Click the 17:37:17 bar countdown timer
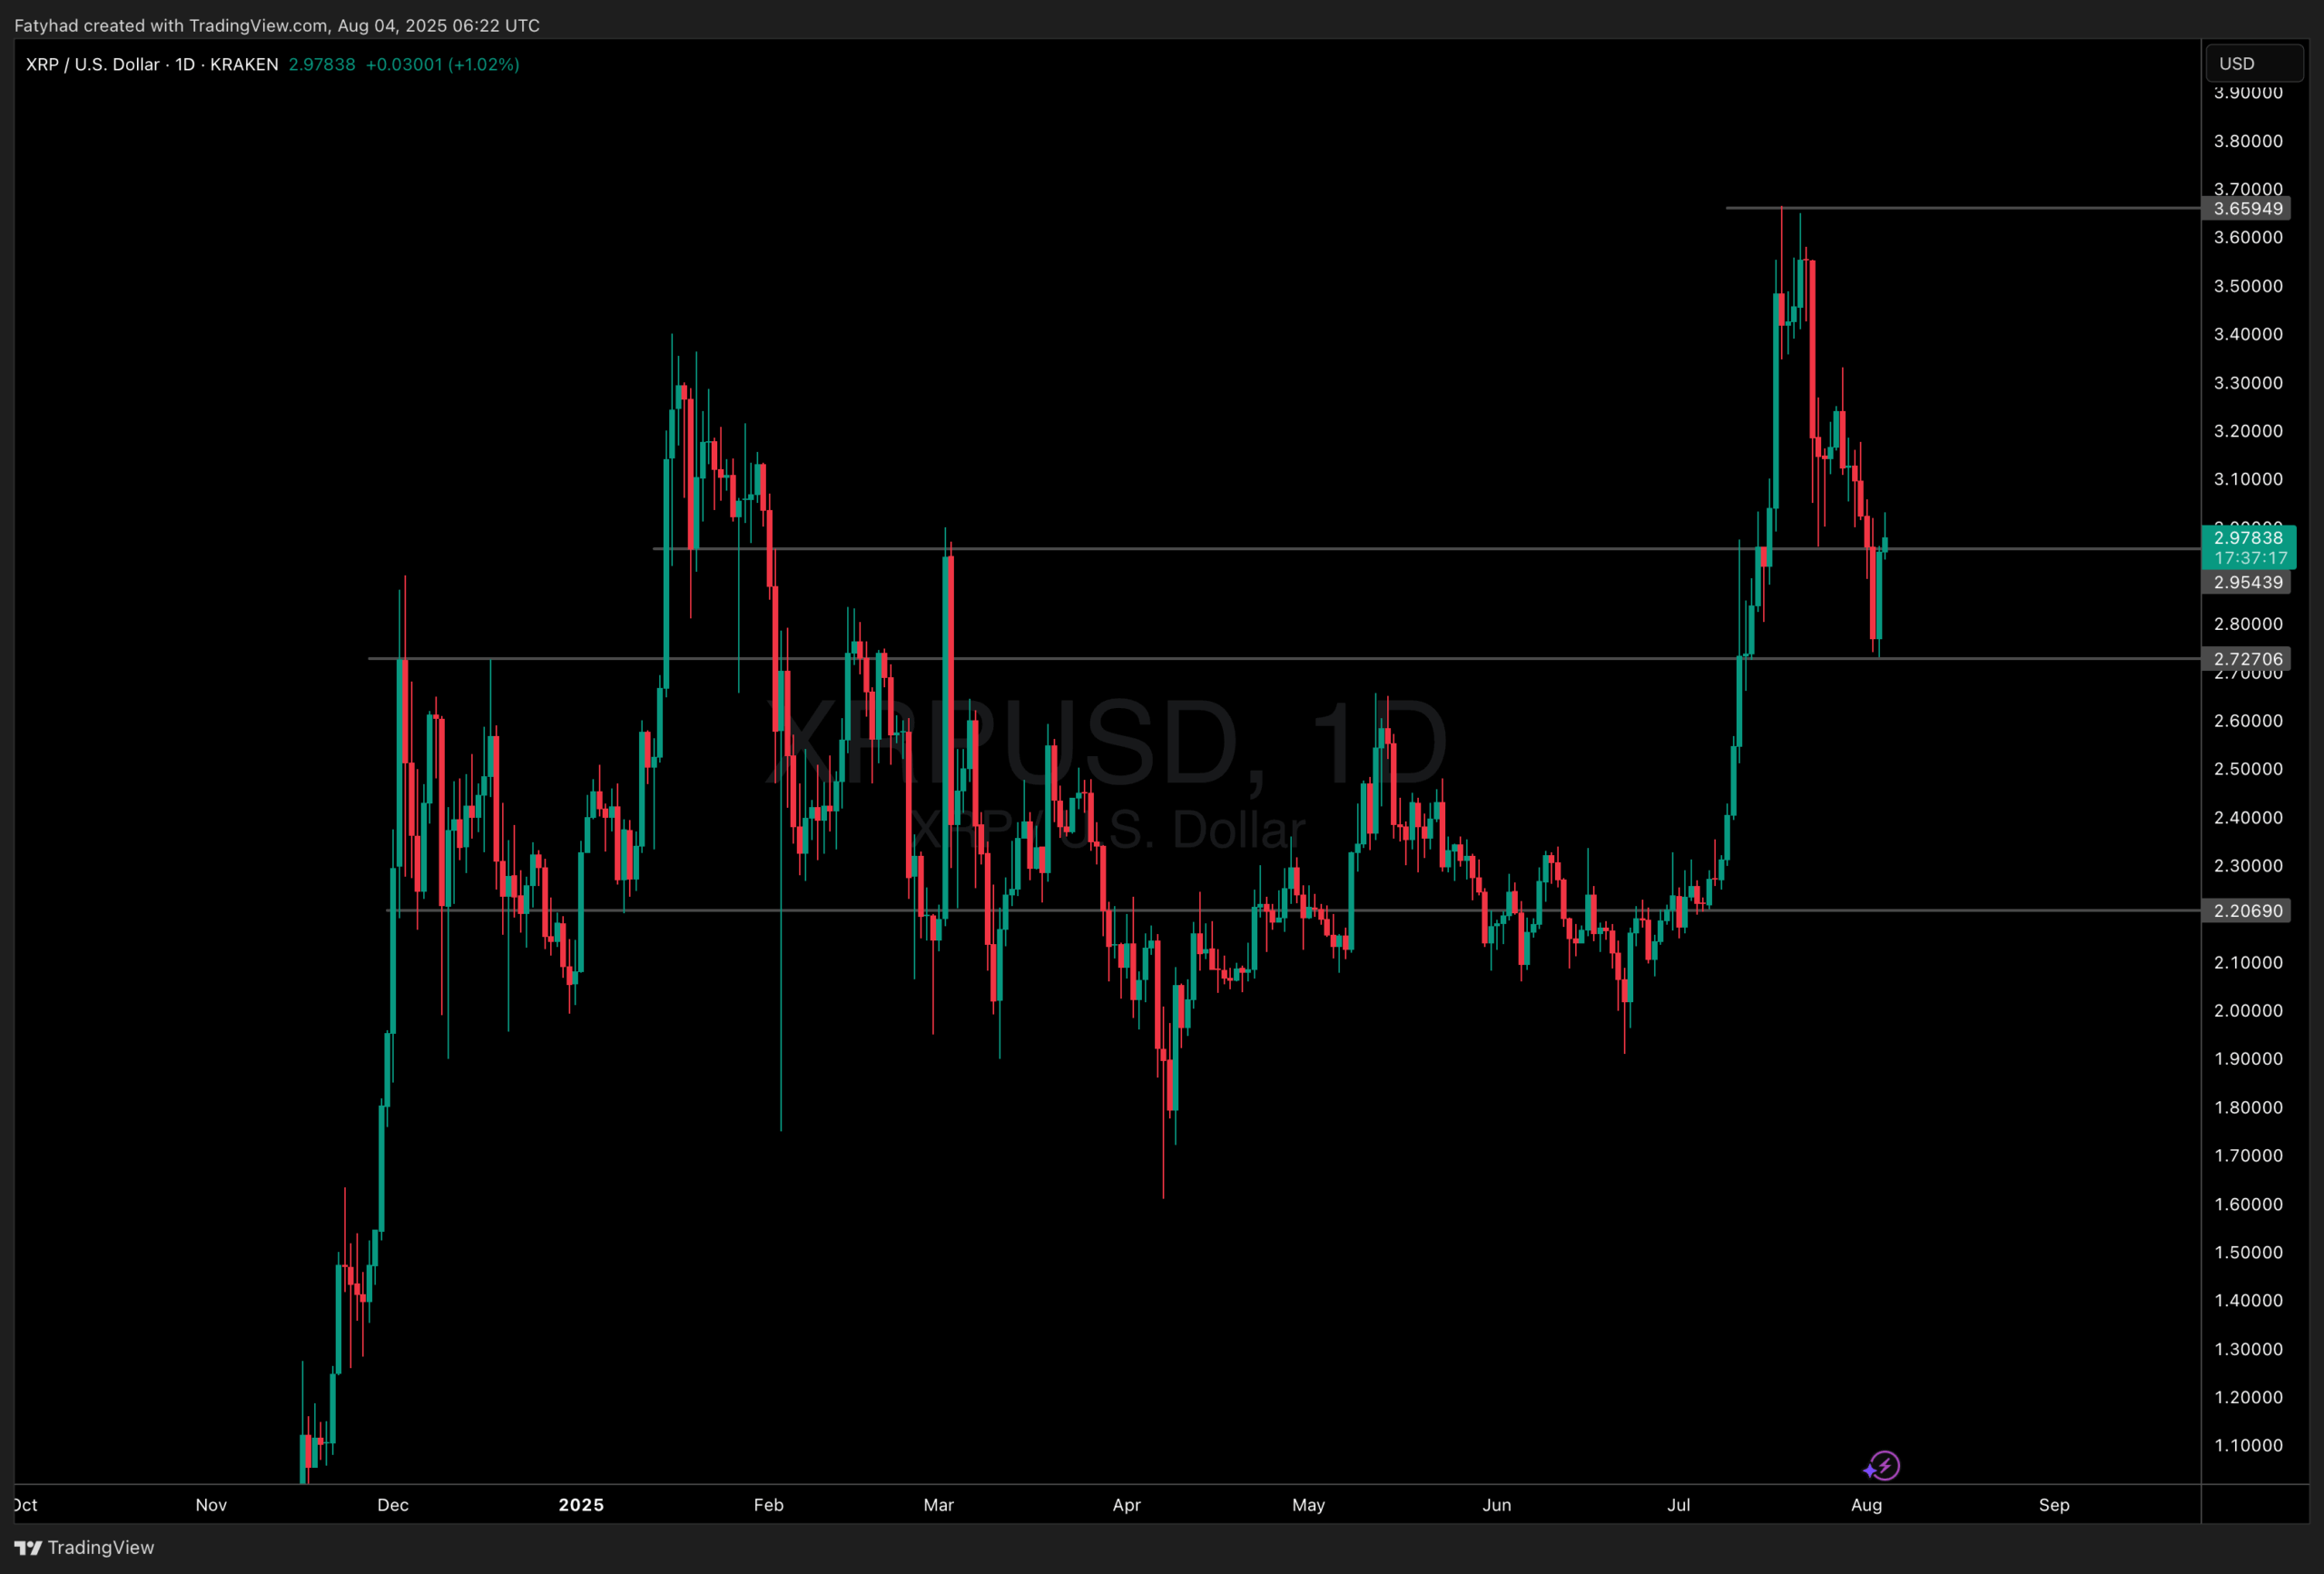The height and width of the screenshot is (1574, 2324). [x=2250, y=558]
